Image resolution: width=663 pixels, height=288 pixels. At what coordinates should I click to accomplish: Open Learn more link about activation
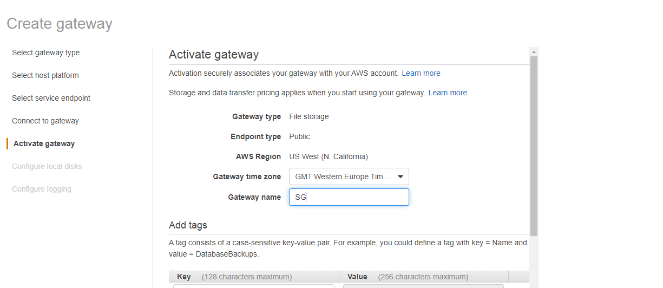coord(421,73)
